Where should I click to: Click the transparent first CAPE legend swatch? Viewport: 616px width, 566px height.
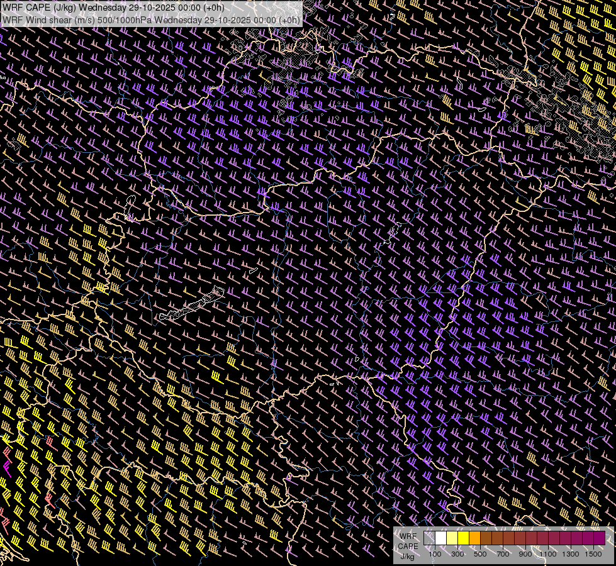click(x=429, y=538)
